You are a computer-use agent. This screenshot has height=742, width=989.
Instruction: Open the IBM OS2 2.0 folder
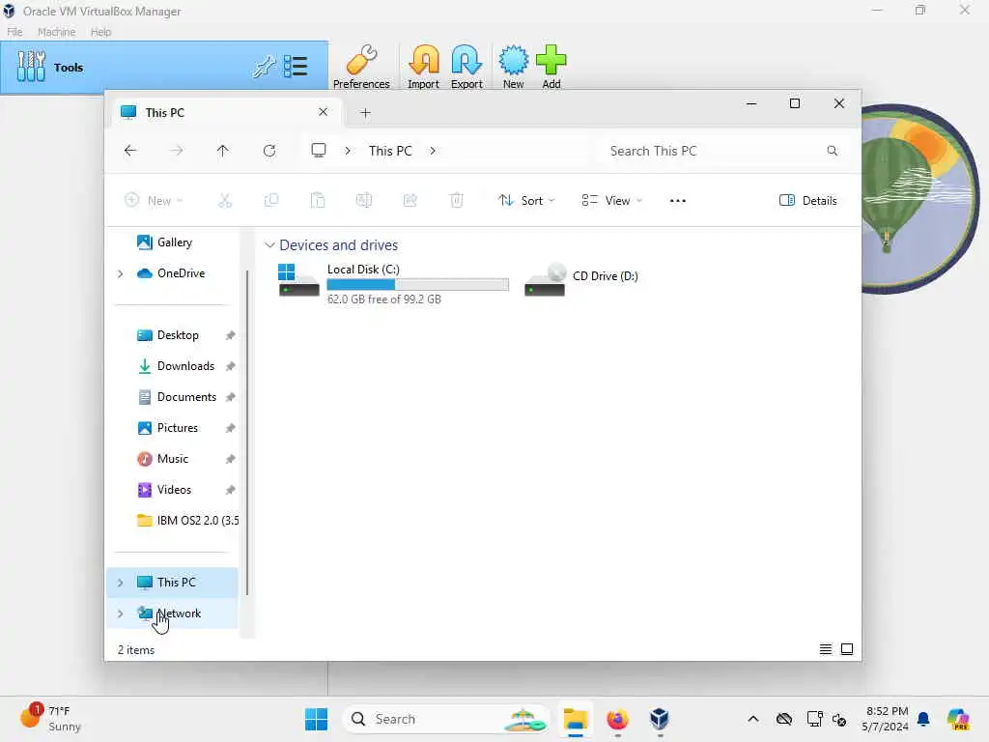188,521
